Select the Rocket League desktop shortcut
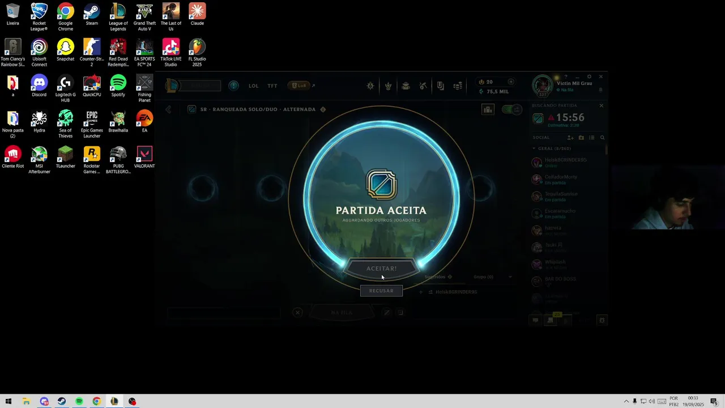Image resolution: width=725 pixels, height=408 pixels. coord(39,17)
